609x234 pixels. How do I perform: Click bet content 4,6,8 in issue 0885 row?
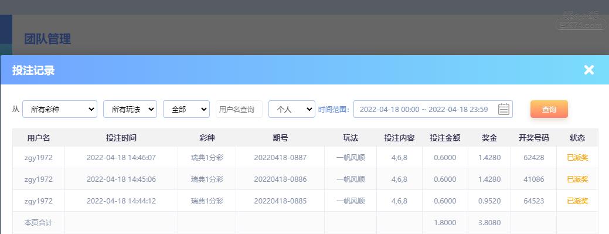pos(399,201)
